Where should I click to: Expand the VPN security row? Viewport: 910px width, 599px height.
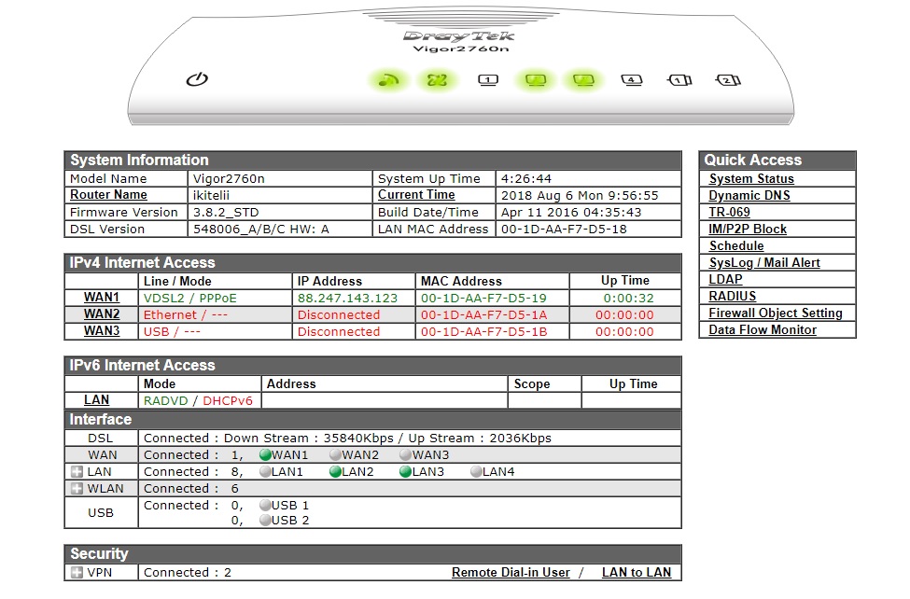[x=77, y=573]
